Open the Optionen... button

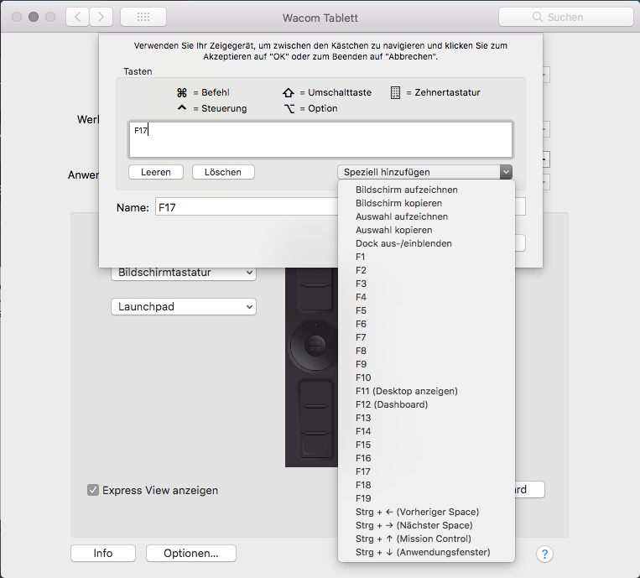[191, 553]
